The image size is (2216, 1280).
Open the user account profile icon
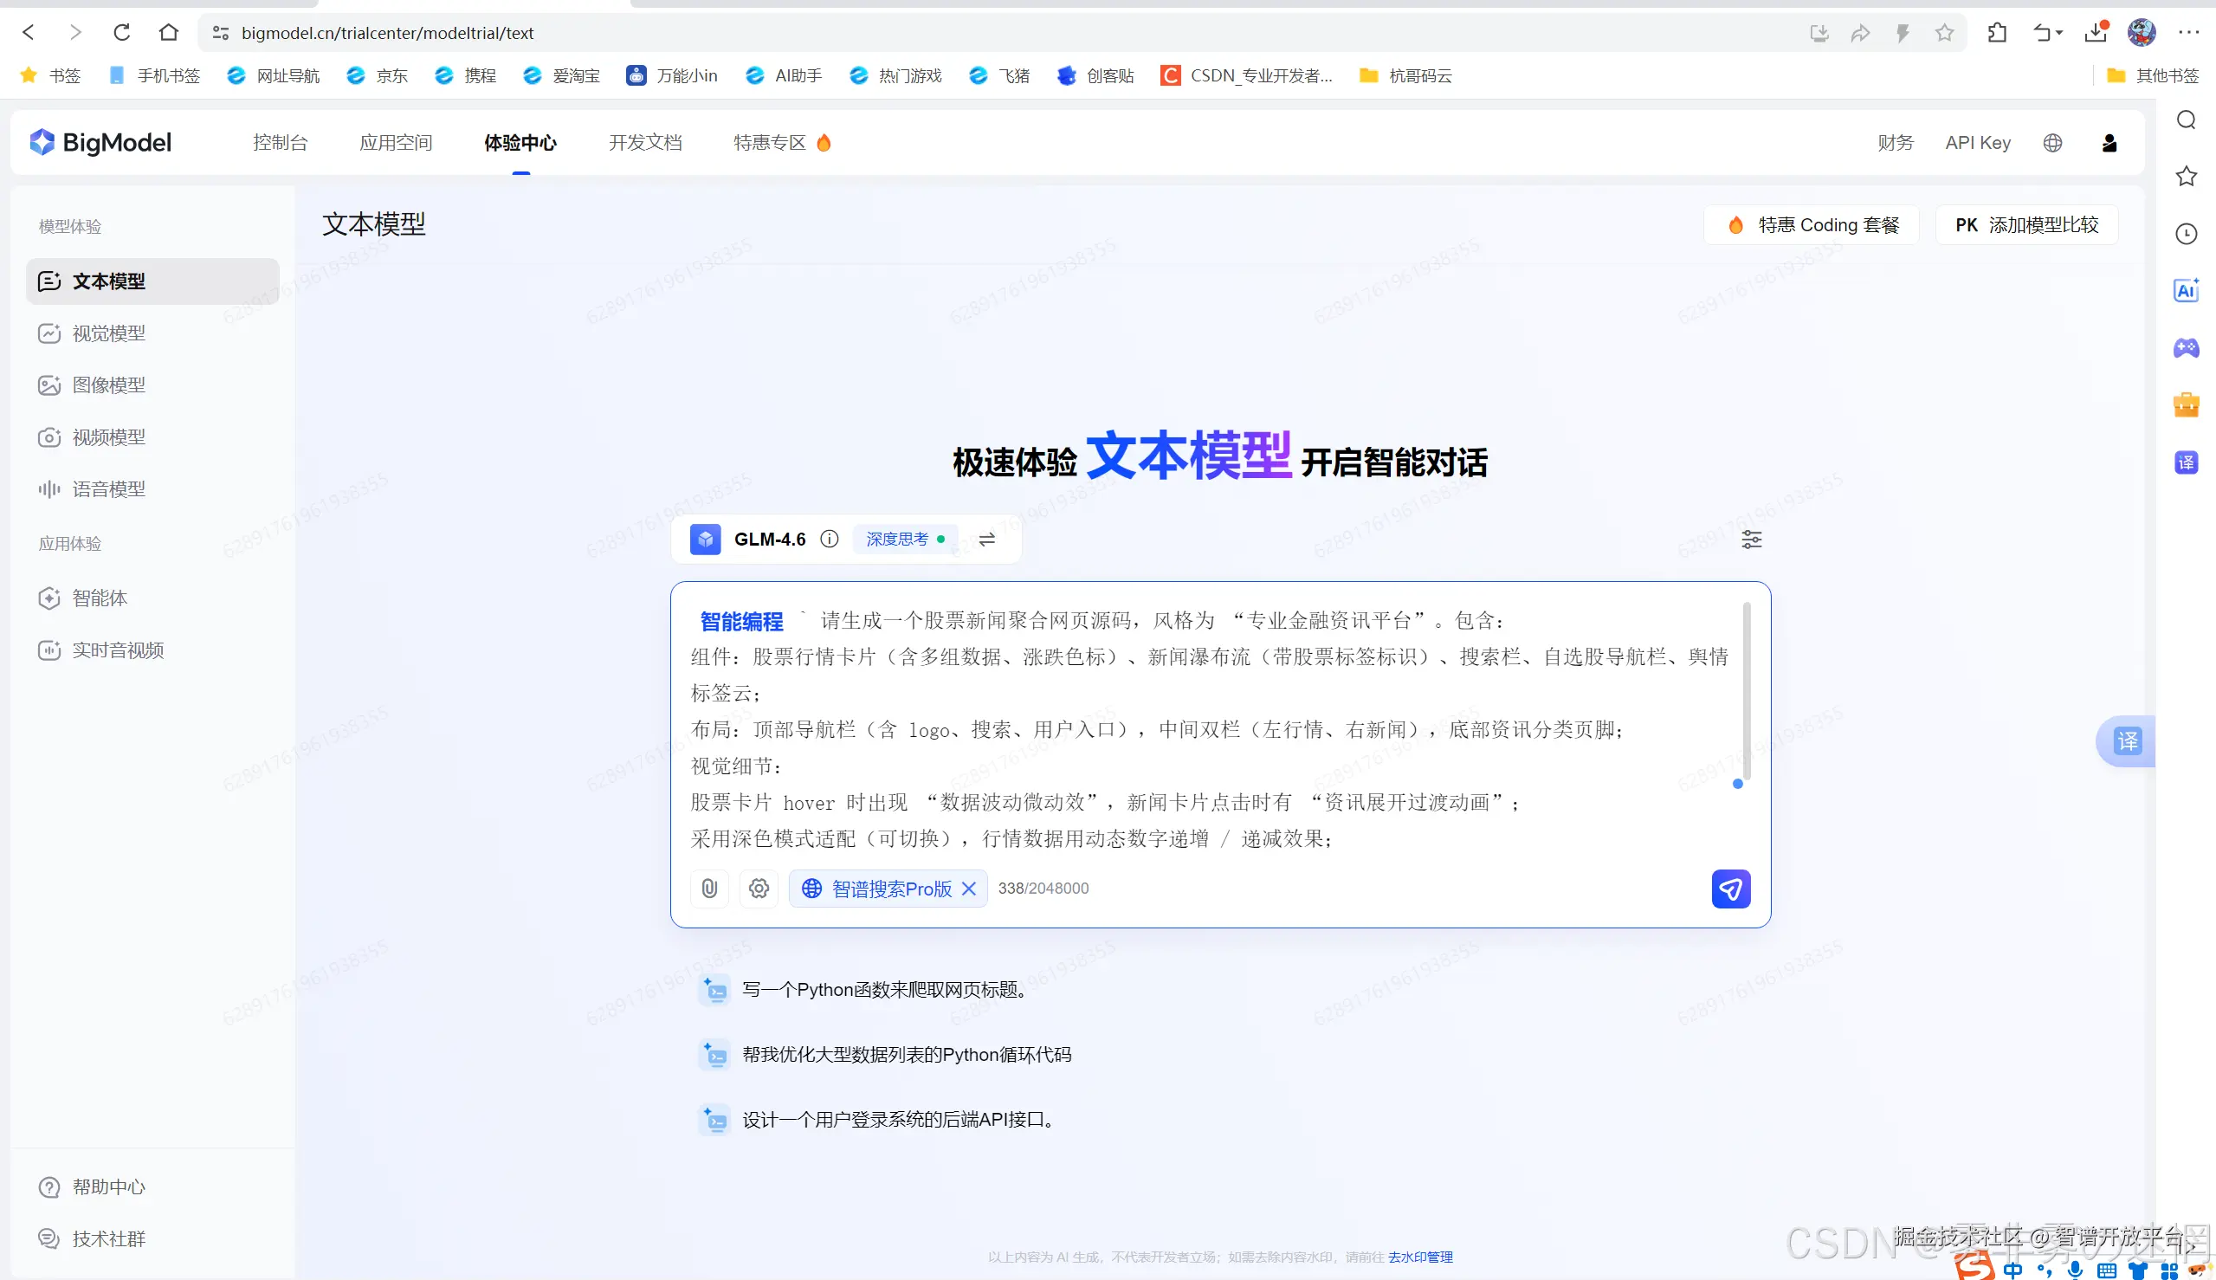pyautogui.click(x=2109, y=143)
